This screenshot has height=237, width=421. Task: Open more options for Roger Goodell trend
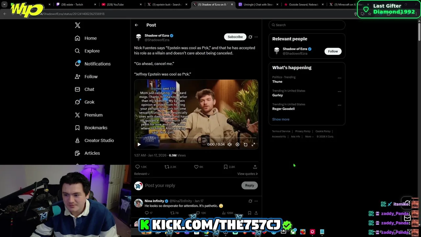(339, 105)
